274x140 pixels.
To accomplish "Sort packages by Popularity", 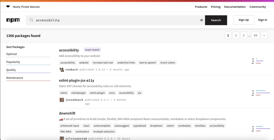I will coord(13,62).
